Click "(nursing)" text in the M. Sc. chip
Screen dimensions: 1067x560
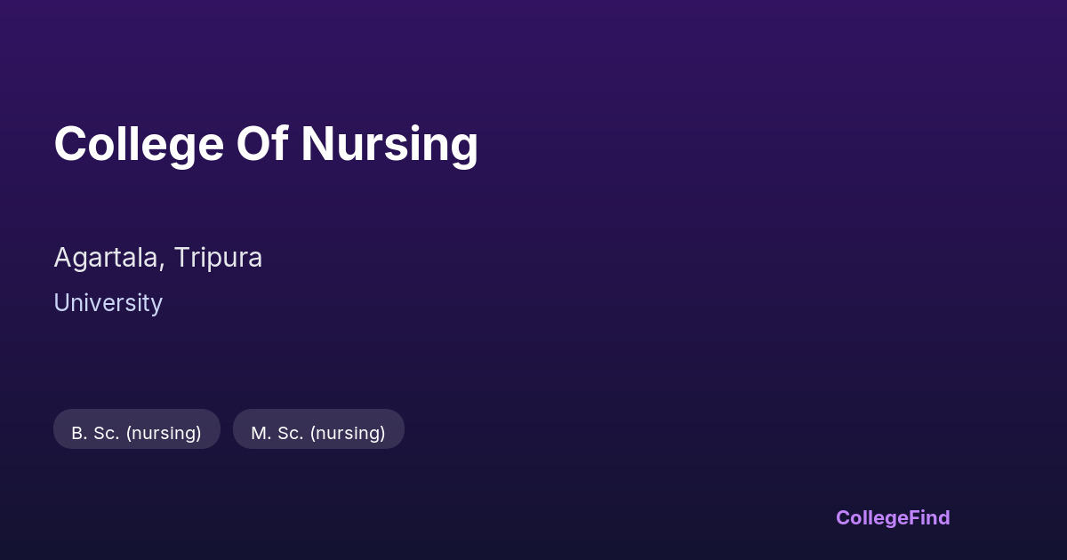coord(348,433)
